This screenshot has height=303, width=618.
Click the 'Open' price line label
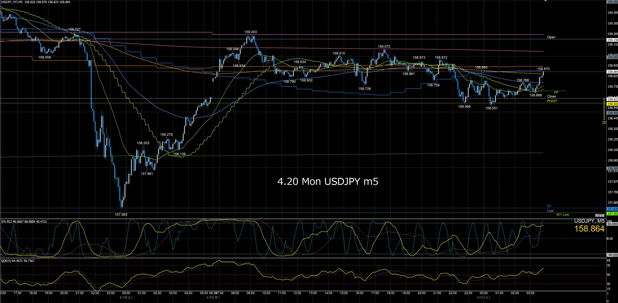tap(551, 37)
